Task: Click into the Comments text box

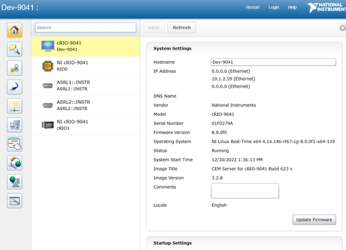Action: pyautogui.click(x=245, y=191)
